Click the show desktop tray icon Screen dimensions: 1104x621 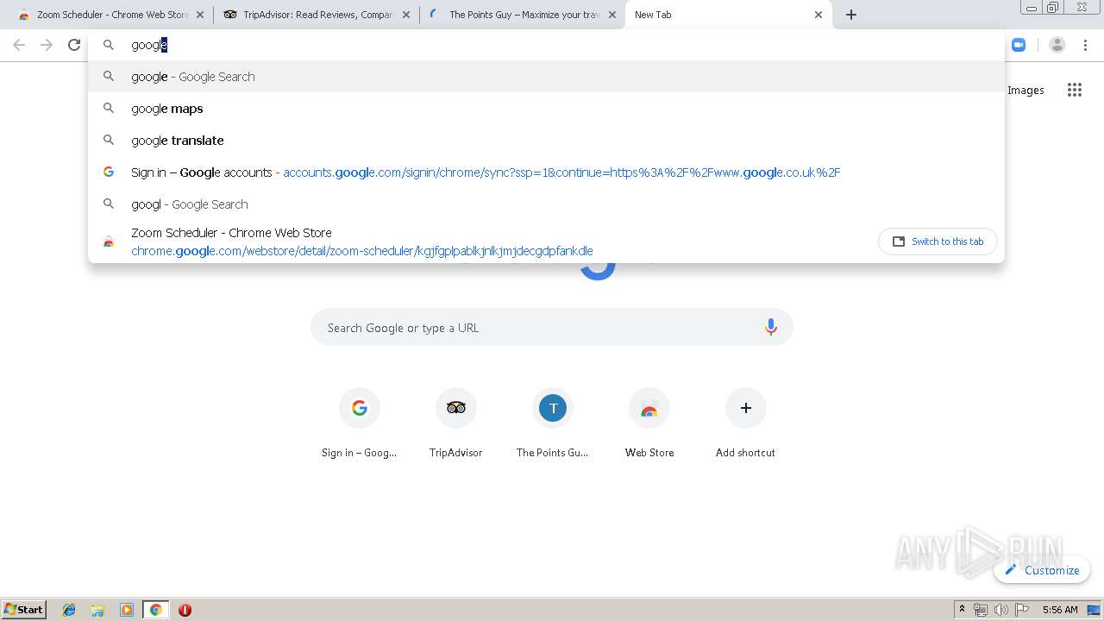coord(1094,610)
